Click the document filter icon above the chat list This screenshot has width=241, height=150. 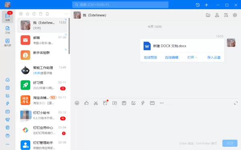pyautogui.click(x=47, y=14)
